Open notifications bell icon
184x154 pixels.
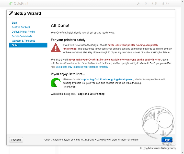[x=146, y=4]
